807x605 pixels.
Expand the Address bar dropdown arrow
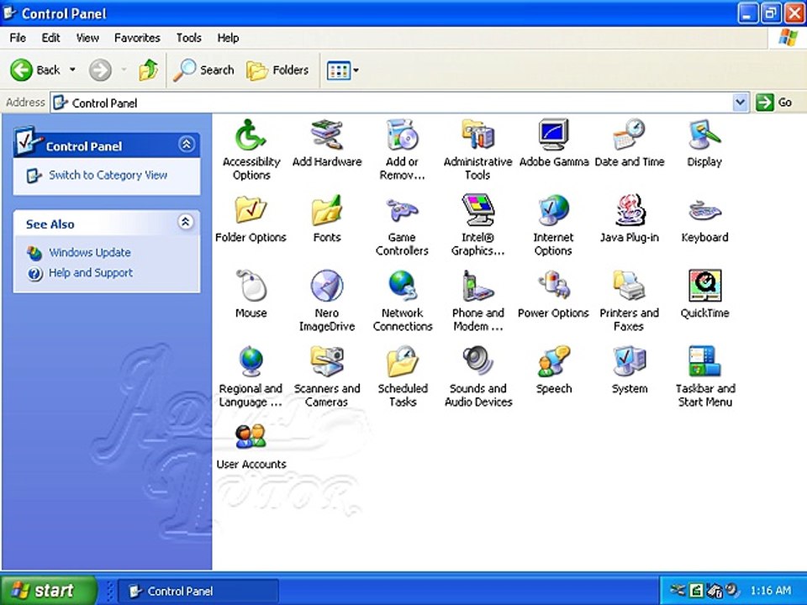tap(740, 103)
